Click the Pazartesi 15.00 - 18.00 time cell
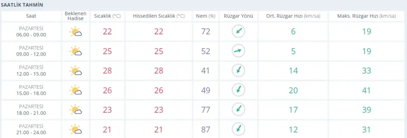Screen dimensions: 407x138 (31, 90)
